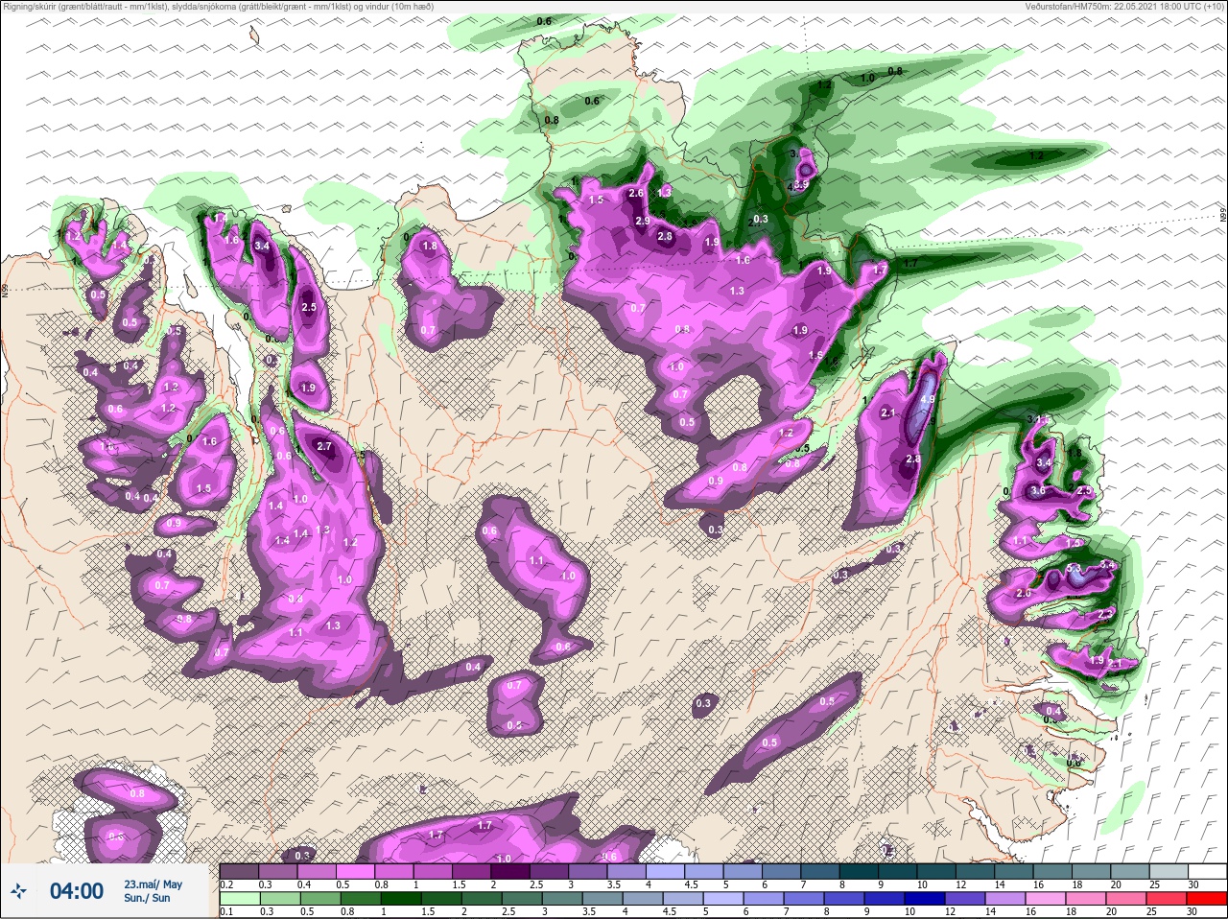
Task: Select the snow legend swatch starting at 0.2
Action: [x=239, y=872]
